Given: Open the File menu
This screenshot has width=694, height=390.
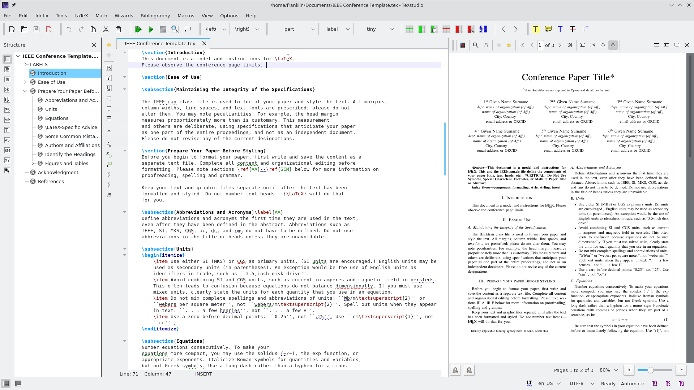Looking at the screenshot, I should 8,16.
